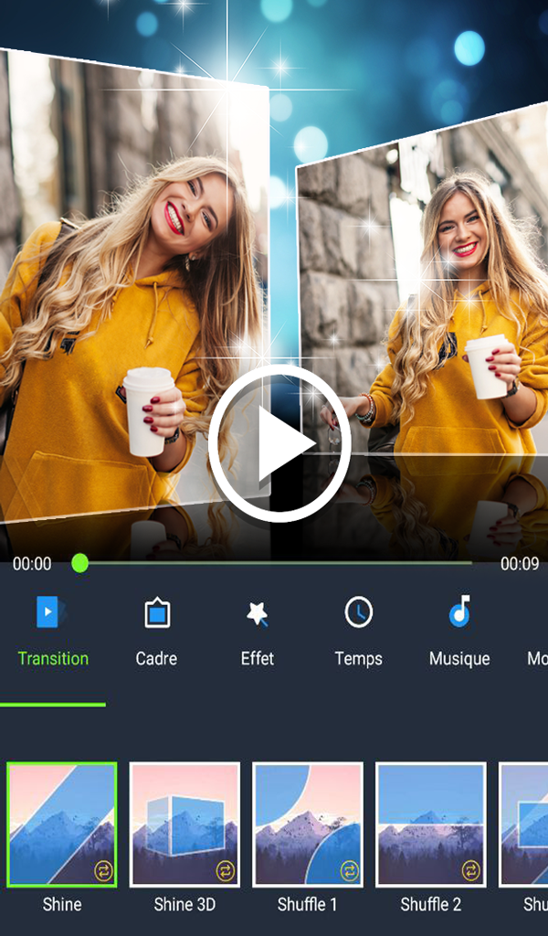Viewport: 548px width, 936px height.
Task: Open the Effet star wand icon
Action: (x=258, y=613)
